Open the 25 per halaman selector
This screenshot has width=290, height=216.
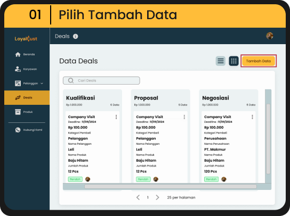pyautogui.click(x=181, y=197)
